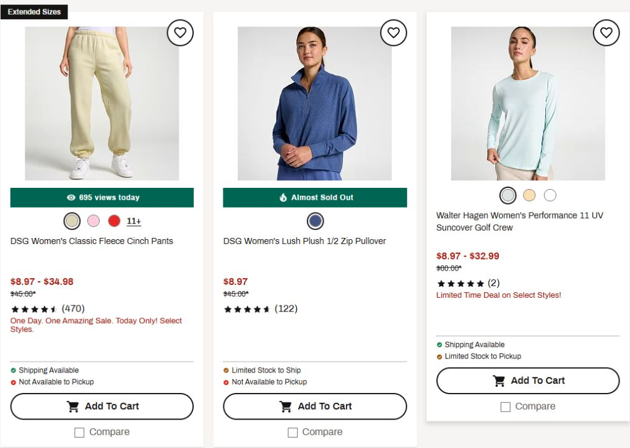Screen dimensions: 630x448
Task: Open the blue pullover product image
Action: click(314, 103)
